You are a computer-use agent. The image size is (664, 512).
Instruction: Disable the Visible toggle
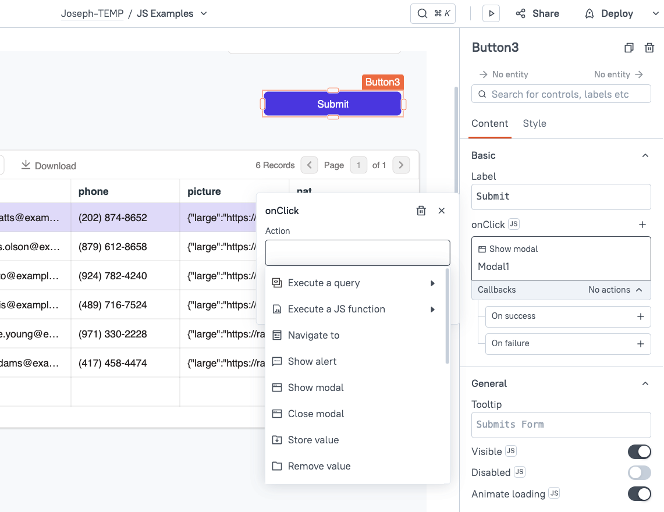pos(639,451)
